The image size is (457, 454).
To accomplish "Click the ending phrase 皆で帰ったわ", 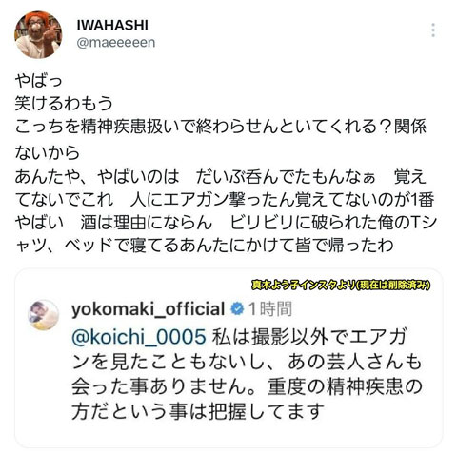I will tap(345, 245).
